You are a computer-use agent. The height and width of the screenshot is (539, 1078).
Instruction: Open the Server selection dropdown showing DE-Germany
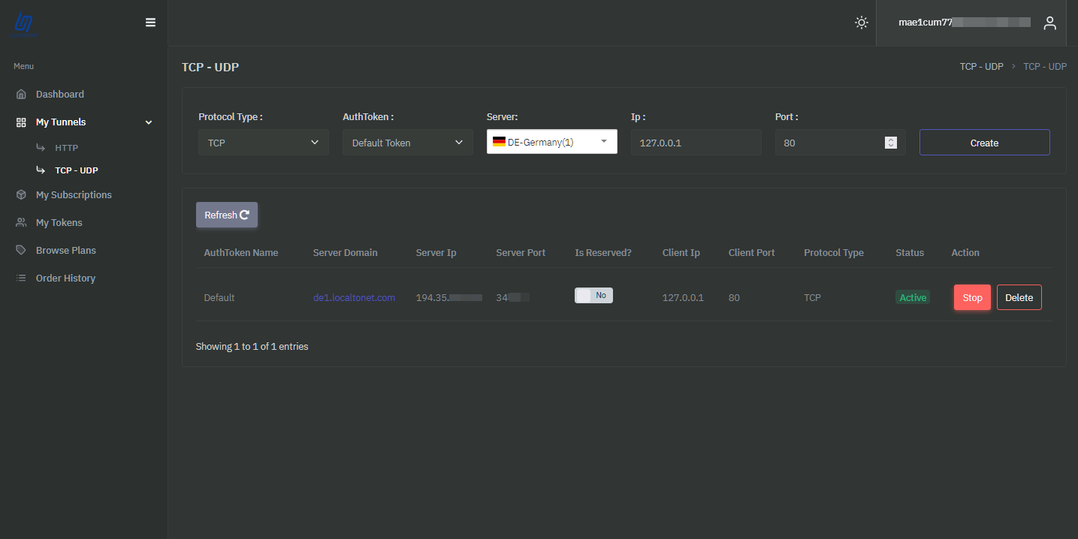(x=551, y=141)
